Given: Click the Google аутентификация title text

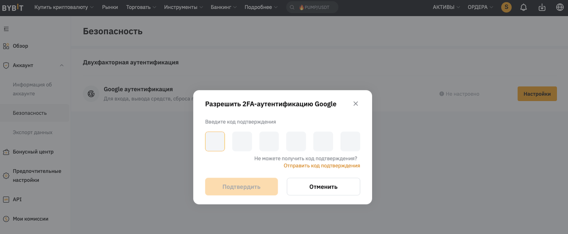Looking at the screenshot, I should click(x=138, y=89).
